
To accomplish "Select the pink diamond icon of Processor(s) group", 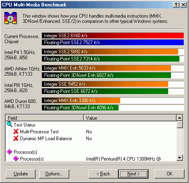I will pyautogui.click(x=10, y=152).
